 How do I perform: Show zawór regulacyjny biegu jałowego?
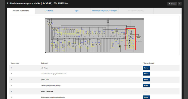[x=146, y=85]
